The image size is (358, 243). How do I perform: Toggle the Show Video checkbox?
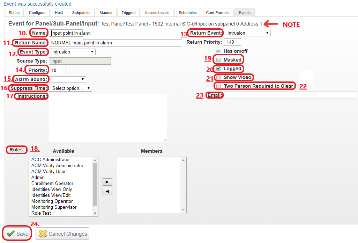point(218,77)
